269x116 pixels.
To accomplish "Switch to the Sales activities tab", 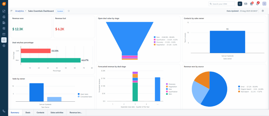I will 56,113.
